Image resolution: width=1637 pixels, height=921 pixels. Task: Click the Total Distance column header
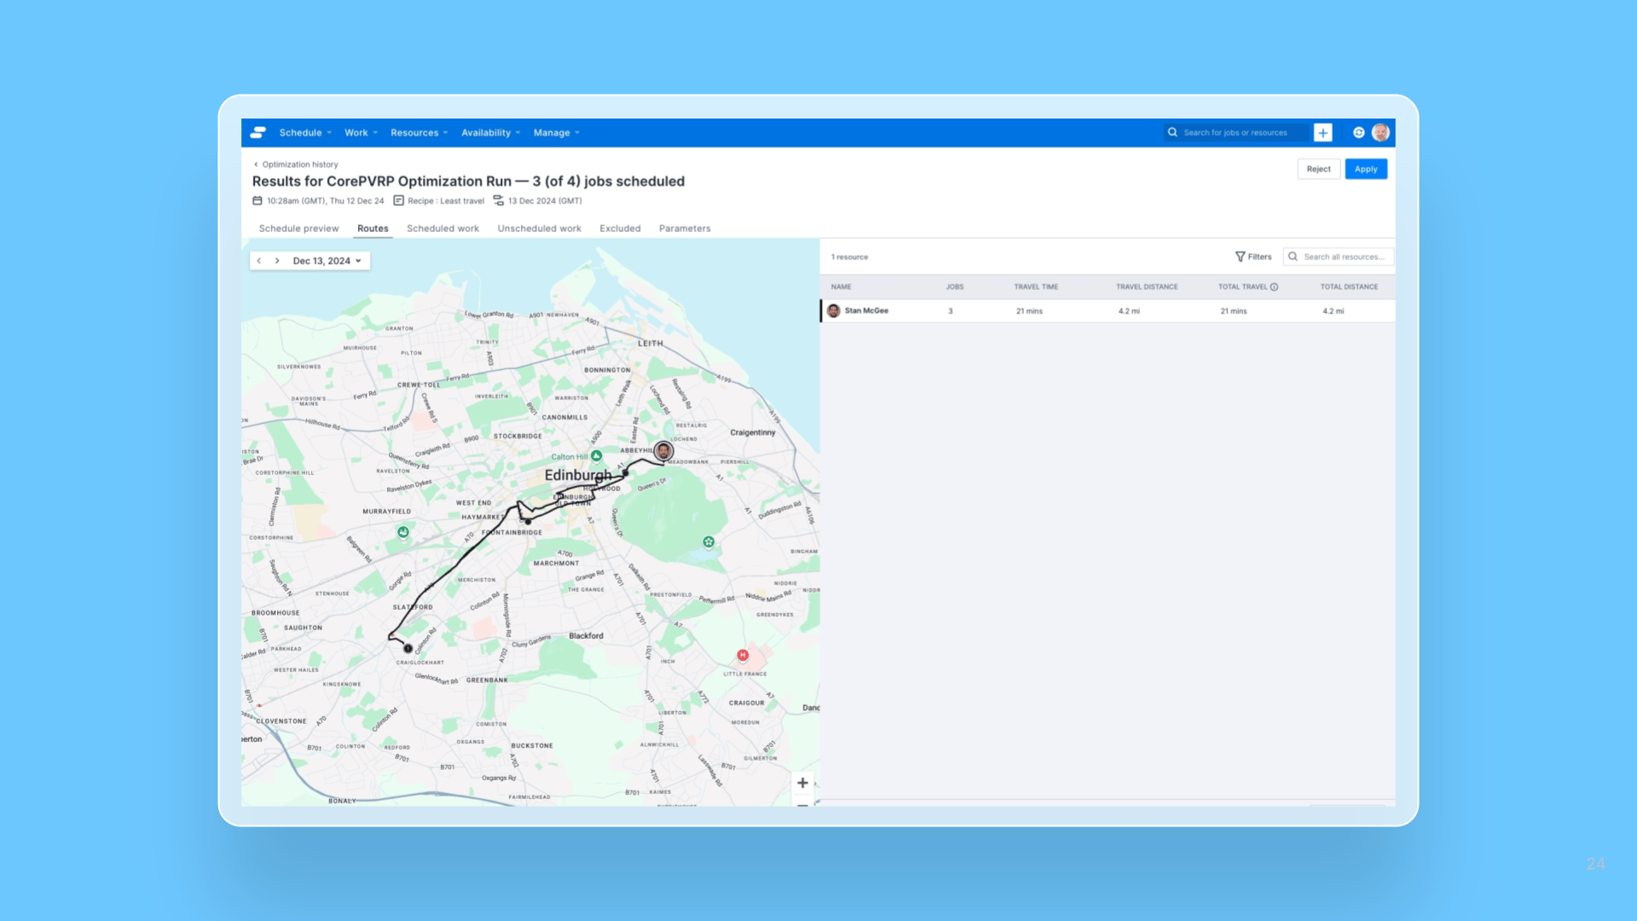pyautogui.click(x=1349, y=287)
